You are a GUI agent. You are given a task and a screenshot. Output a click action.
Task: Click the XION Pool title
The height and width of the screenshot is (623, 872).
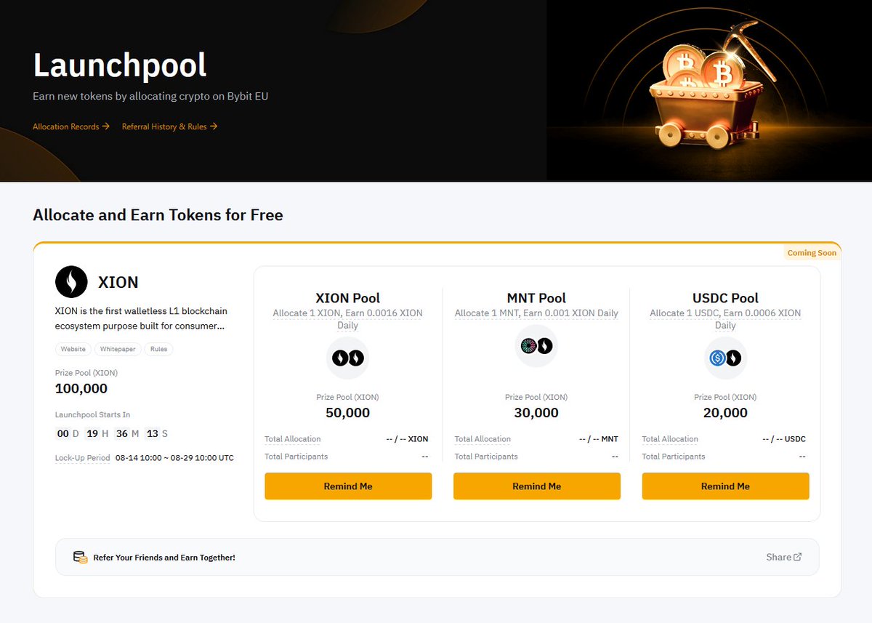348,298
